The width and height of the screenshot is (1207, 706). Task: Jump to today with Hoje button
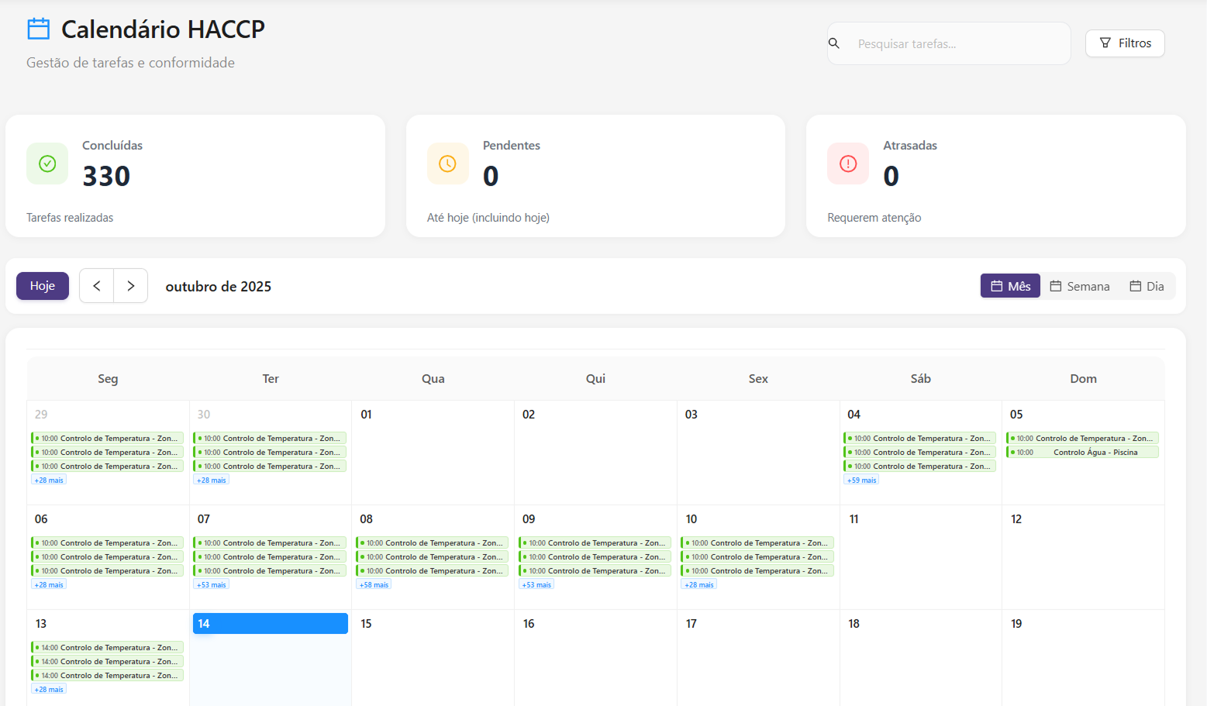pyautogui.click(x=43, y=286)
